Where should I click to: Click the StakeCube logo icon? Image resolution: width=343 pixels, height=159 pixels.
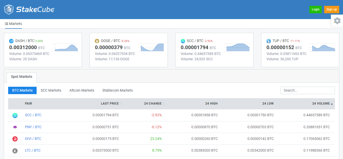coord(9,9)
